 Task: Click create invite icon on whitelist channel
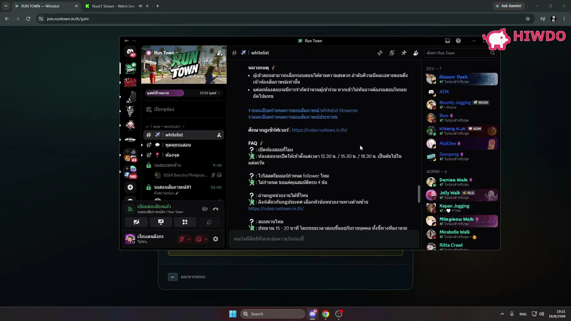point(219,135)
